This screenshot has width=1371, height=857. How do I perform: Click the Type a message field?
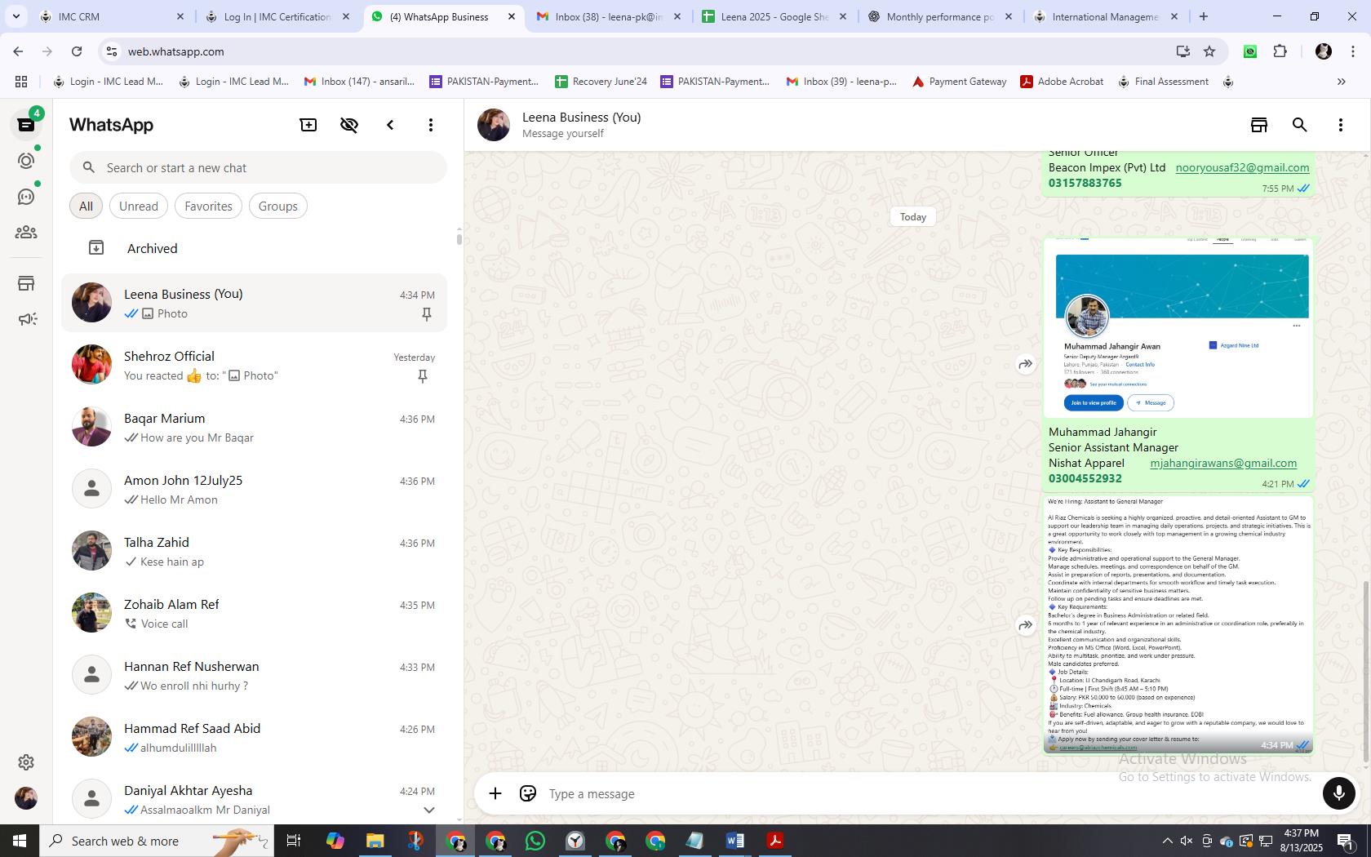click(930, 793)
